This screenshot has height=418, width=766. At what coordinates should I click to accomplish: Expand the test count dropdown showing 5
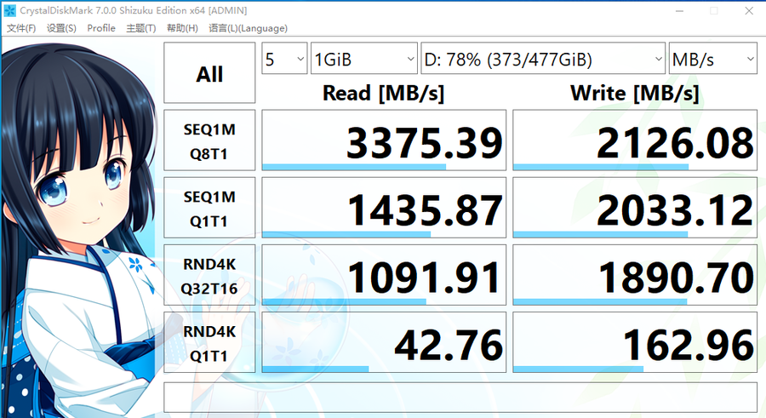[284, 60]
